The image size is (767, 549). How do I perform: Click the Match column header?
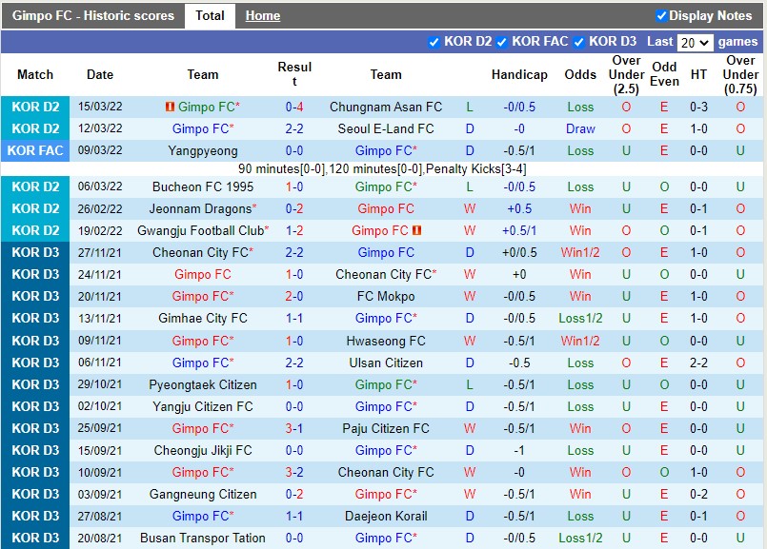(35, 75)
